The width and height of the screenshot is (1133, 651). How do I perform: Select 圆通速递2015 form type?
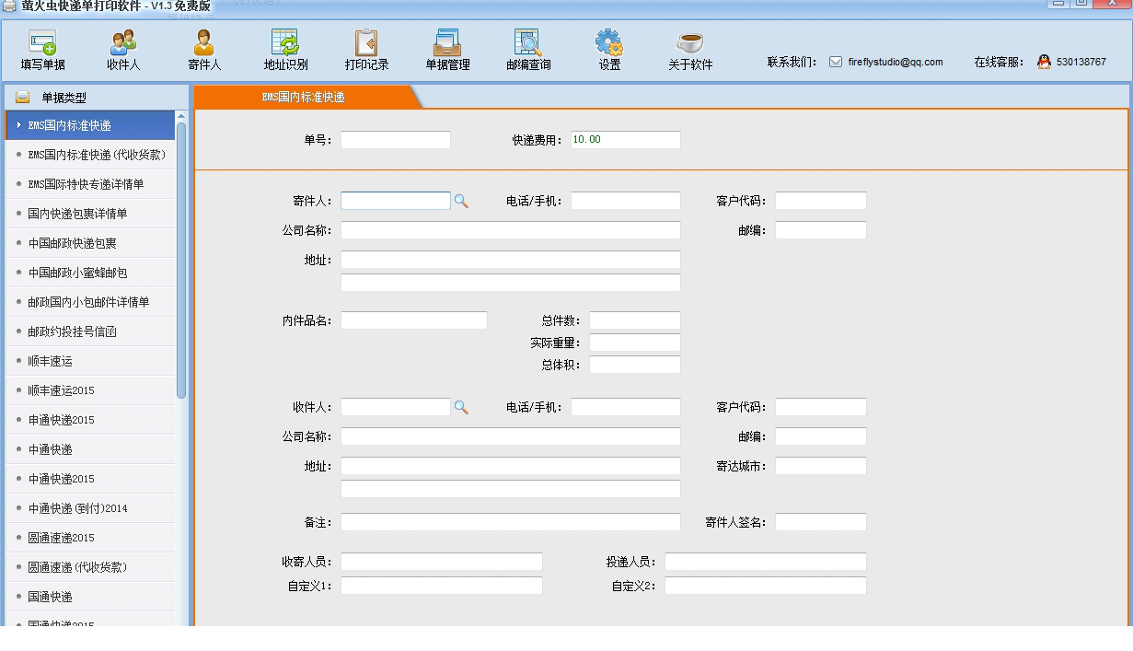click(90, 538)
